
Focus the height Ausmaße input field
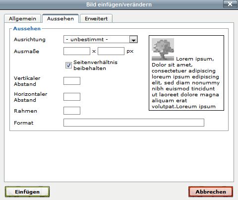(111, 51)
